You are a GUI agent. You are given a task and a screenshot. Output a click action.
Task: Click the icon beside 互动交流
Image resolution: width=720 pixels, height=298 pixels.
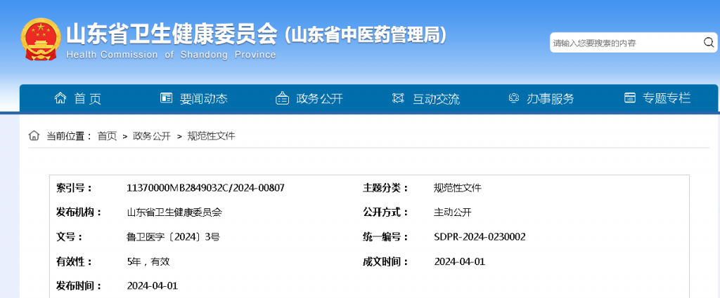pos(398,98)
